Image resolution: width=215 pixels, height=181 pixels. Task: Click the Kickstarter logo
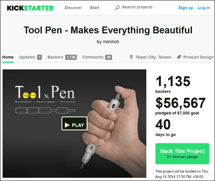pyautogui.click(x=30, y=8)
